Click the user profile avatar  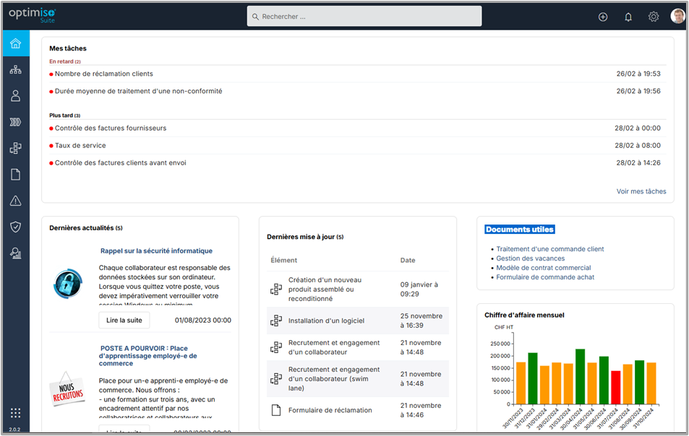[x=677, y=17]
